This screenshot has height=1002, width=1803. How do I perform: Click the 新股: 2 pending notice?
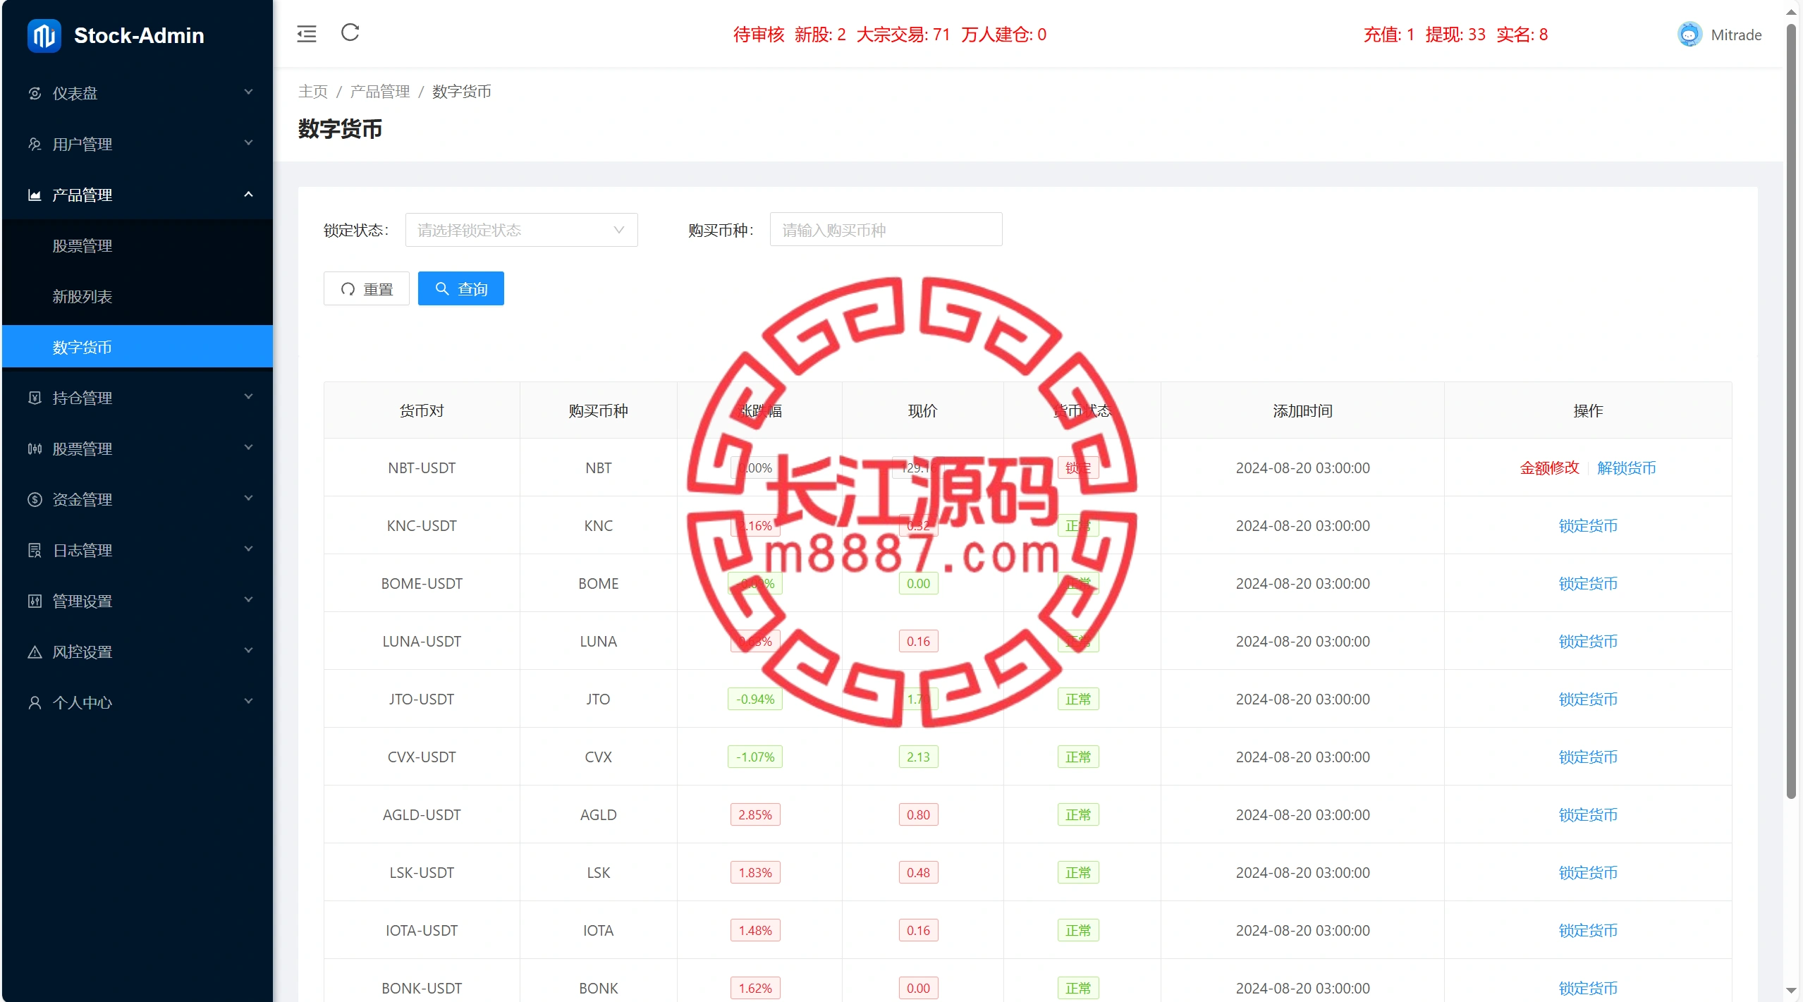coord(820,35)
